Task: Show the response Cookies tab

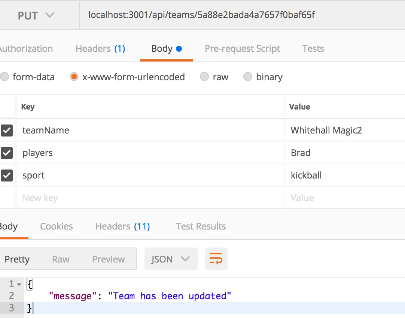Action: tap(57, 226)
